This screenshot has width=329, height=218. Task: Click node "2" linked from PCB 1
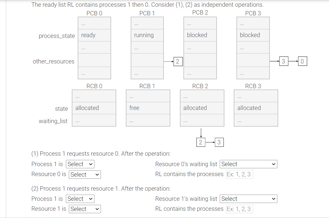178,61
